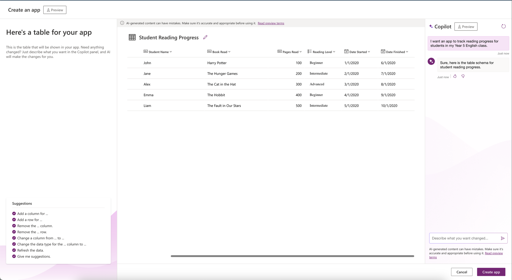Pick 'Change a column from ... to ...' suggestion
512x280 pixels.
point(41,238)
